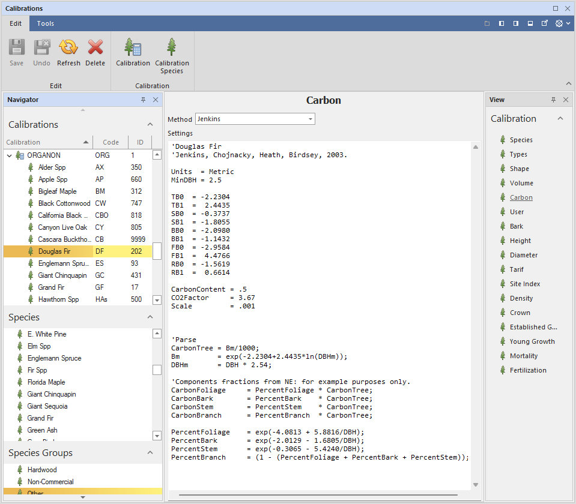Click the Young Growth tree icon

tap(503, 341)
